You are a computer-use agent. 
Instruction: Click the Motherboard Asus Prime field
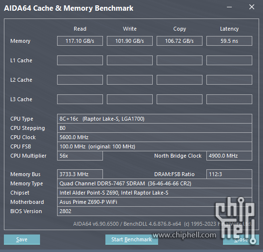tap(155, 202)
